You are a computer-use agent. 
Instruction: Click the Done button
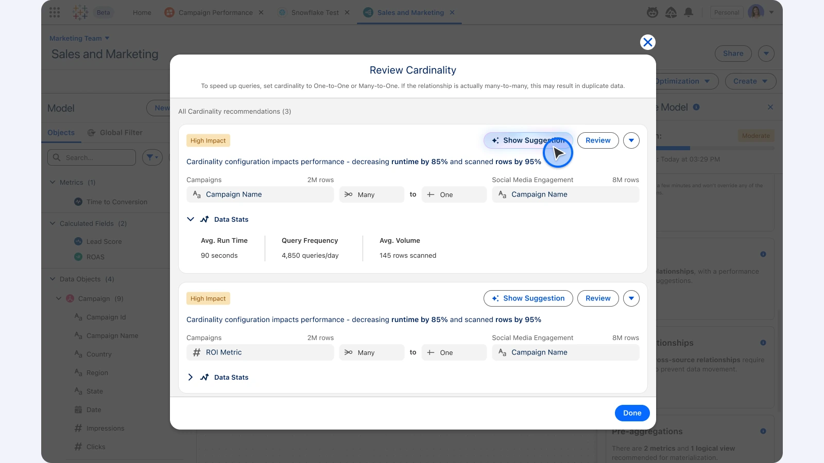(632, 413)
